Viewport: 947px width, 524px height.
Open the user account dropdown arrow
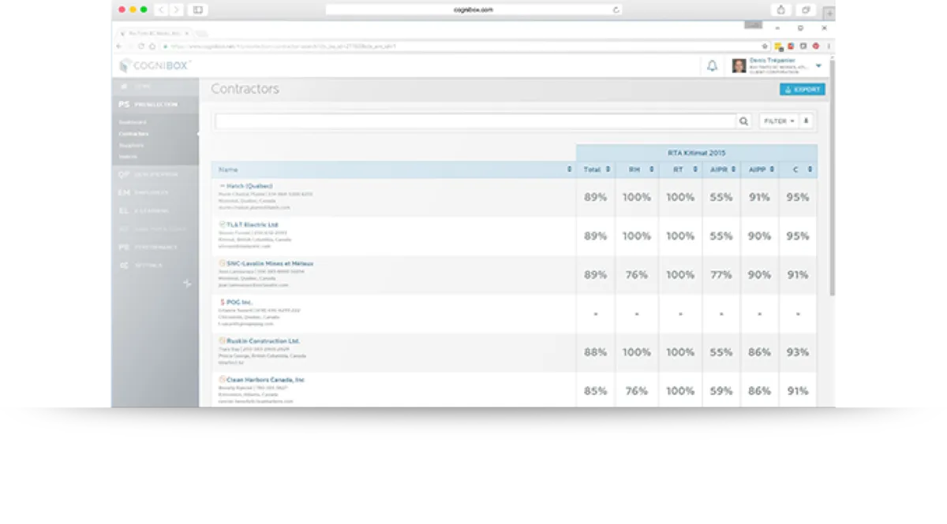818,66
